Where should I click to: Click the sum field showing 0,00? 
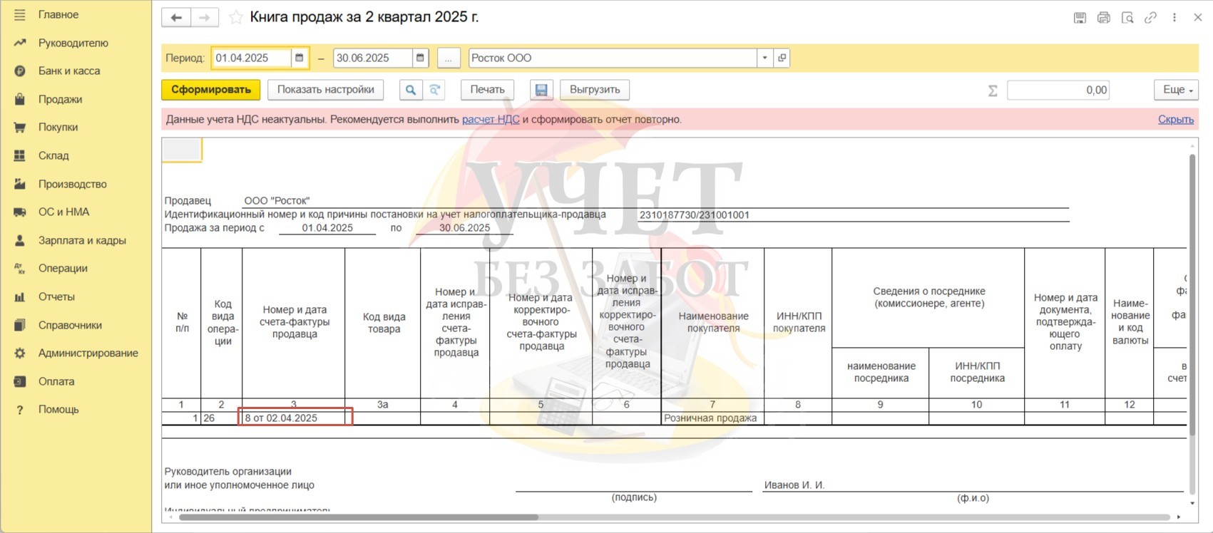pyautogui.click(x=1058, y=90)
